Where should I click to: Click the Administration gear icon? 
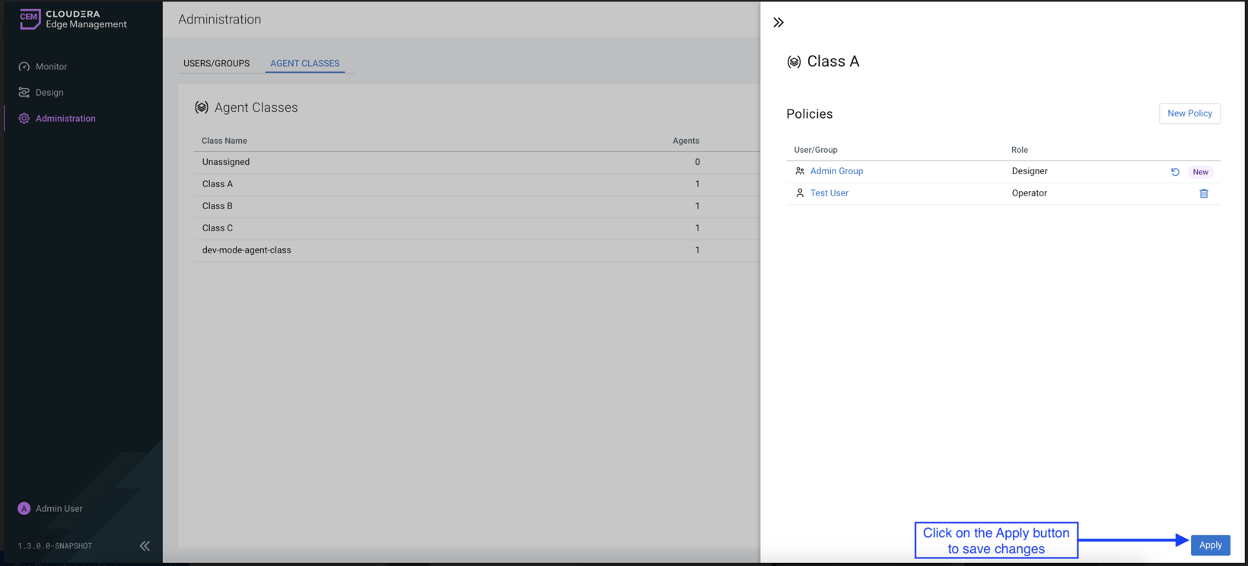tap(24, 119)
